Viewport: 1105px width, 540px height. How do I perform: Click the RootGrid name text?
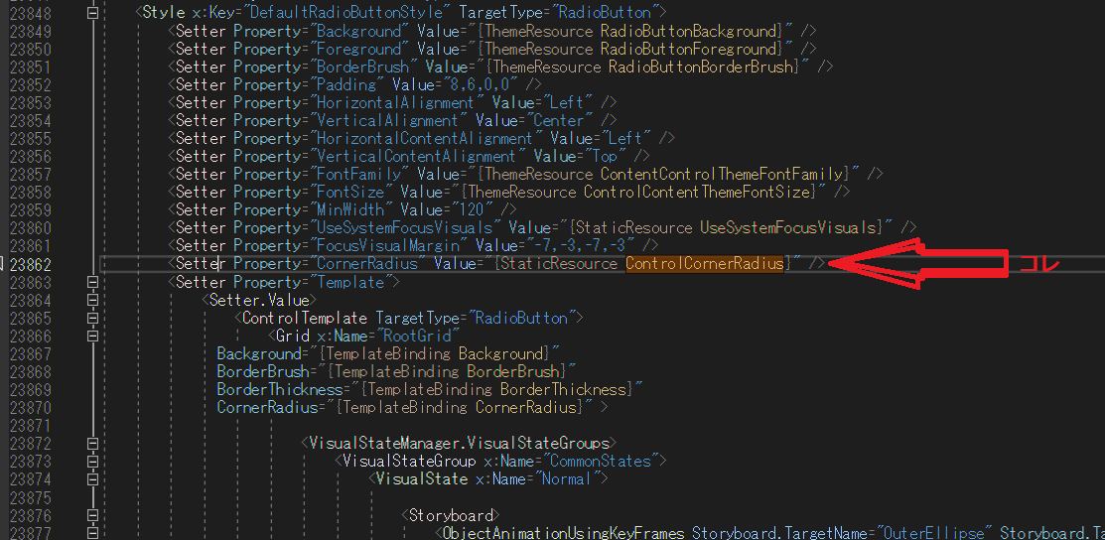pyautogui.click(x=419, y=336)
